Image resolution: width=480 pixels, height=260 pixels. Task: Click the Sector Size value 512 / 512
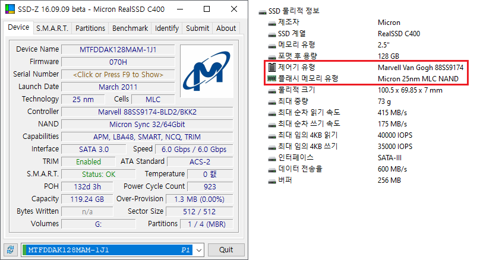point(199,212)
